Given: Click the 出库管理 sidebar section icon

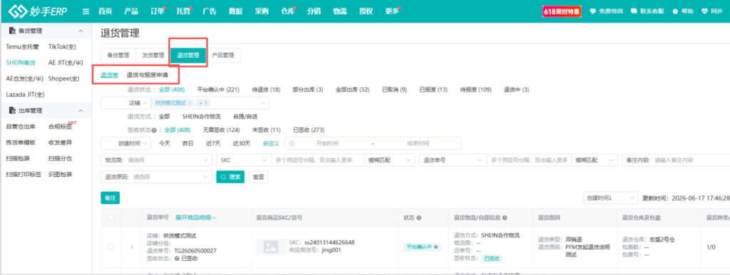Looking at the screenshot, I should (x=13, y=110).
